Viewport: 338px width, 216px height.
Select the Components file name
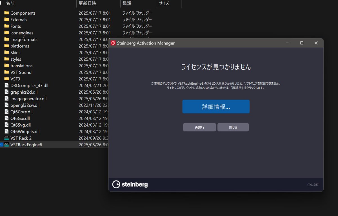click(23, 13)
